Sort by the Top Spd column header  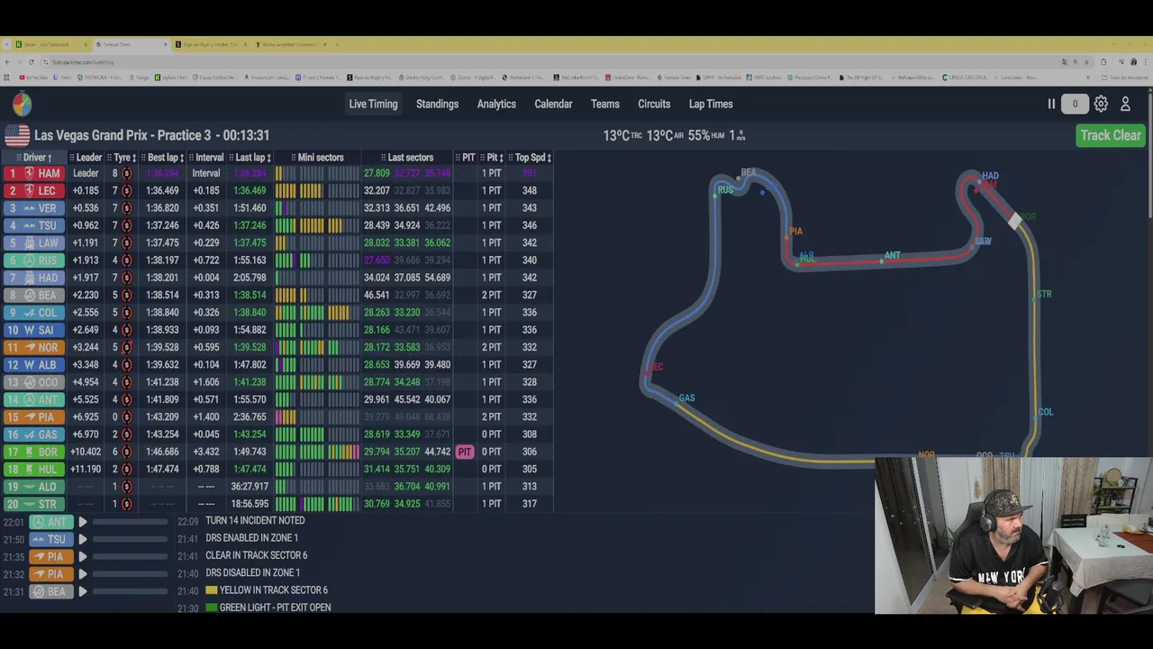coord(531,158)
